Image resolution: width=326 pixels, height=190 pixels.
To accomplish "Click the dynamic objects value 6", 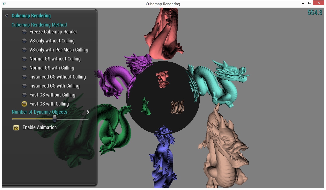I will tap(88, 112).
